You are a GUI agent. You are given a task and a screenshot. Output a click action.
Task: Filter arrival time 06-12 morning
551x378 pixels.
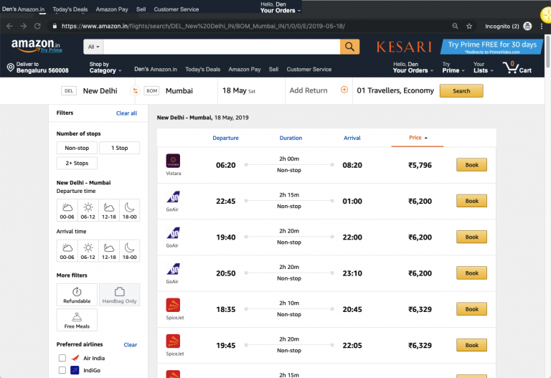(x=88, y=251)
